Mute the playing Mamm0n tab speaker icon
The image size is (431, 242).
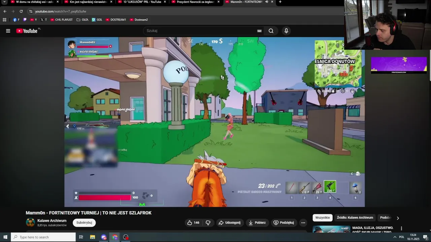(266, 2)
